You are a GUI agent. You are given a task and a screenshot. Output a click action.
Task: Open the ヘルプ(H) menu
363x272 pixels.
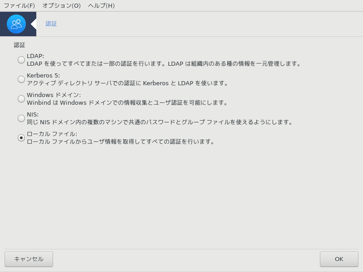click(x=101, y=5)
